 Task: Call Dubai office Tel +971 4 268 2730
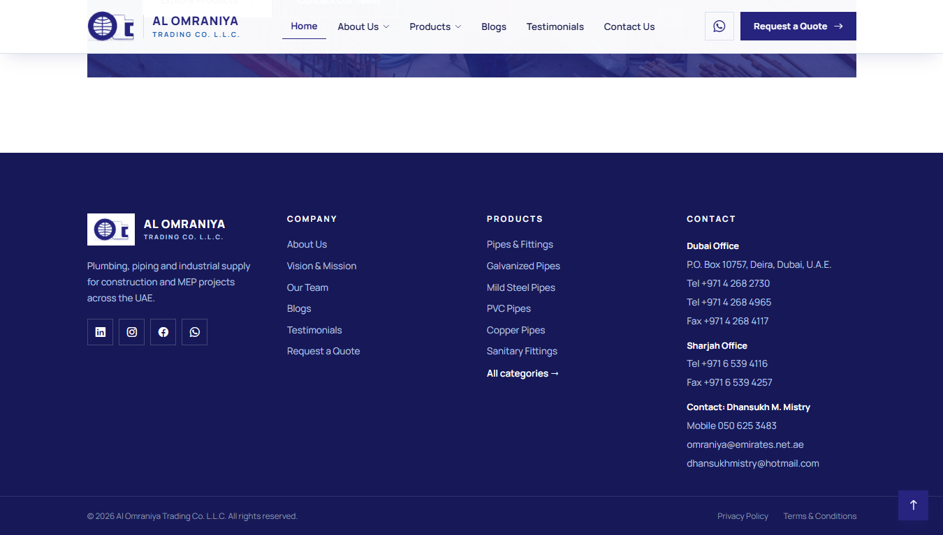click(728, 283)
